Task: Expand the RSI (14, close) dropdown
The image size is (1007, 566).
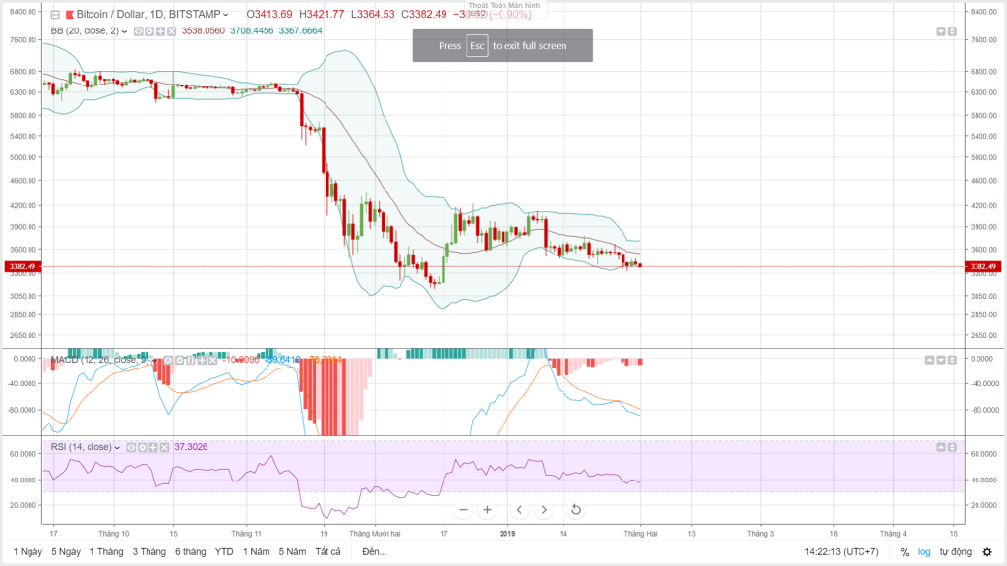Action: point(117,447)
